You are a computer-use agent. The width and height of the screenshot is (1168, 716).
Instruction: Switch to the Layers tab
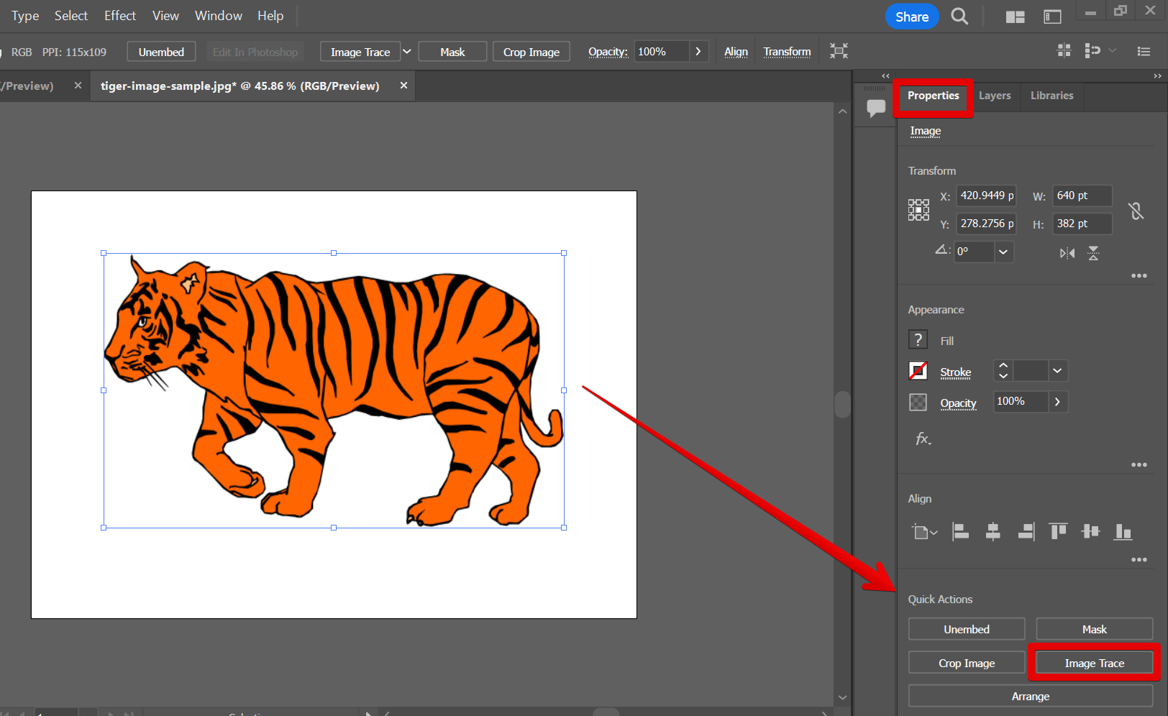(994, 96)
